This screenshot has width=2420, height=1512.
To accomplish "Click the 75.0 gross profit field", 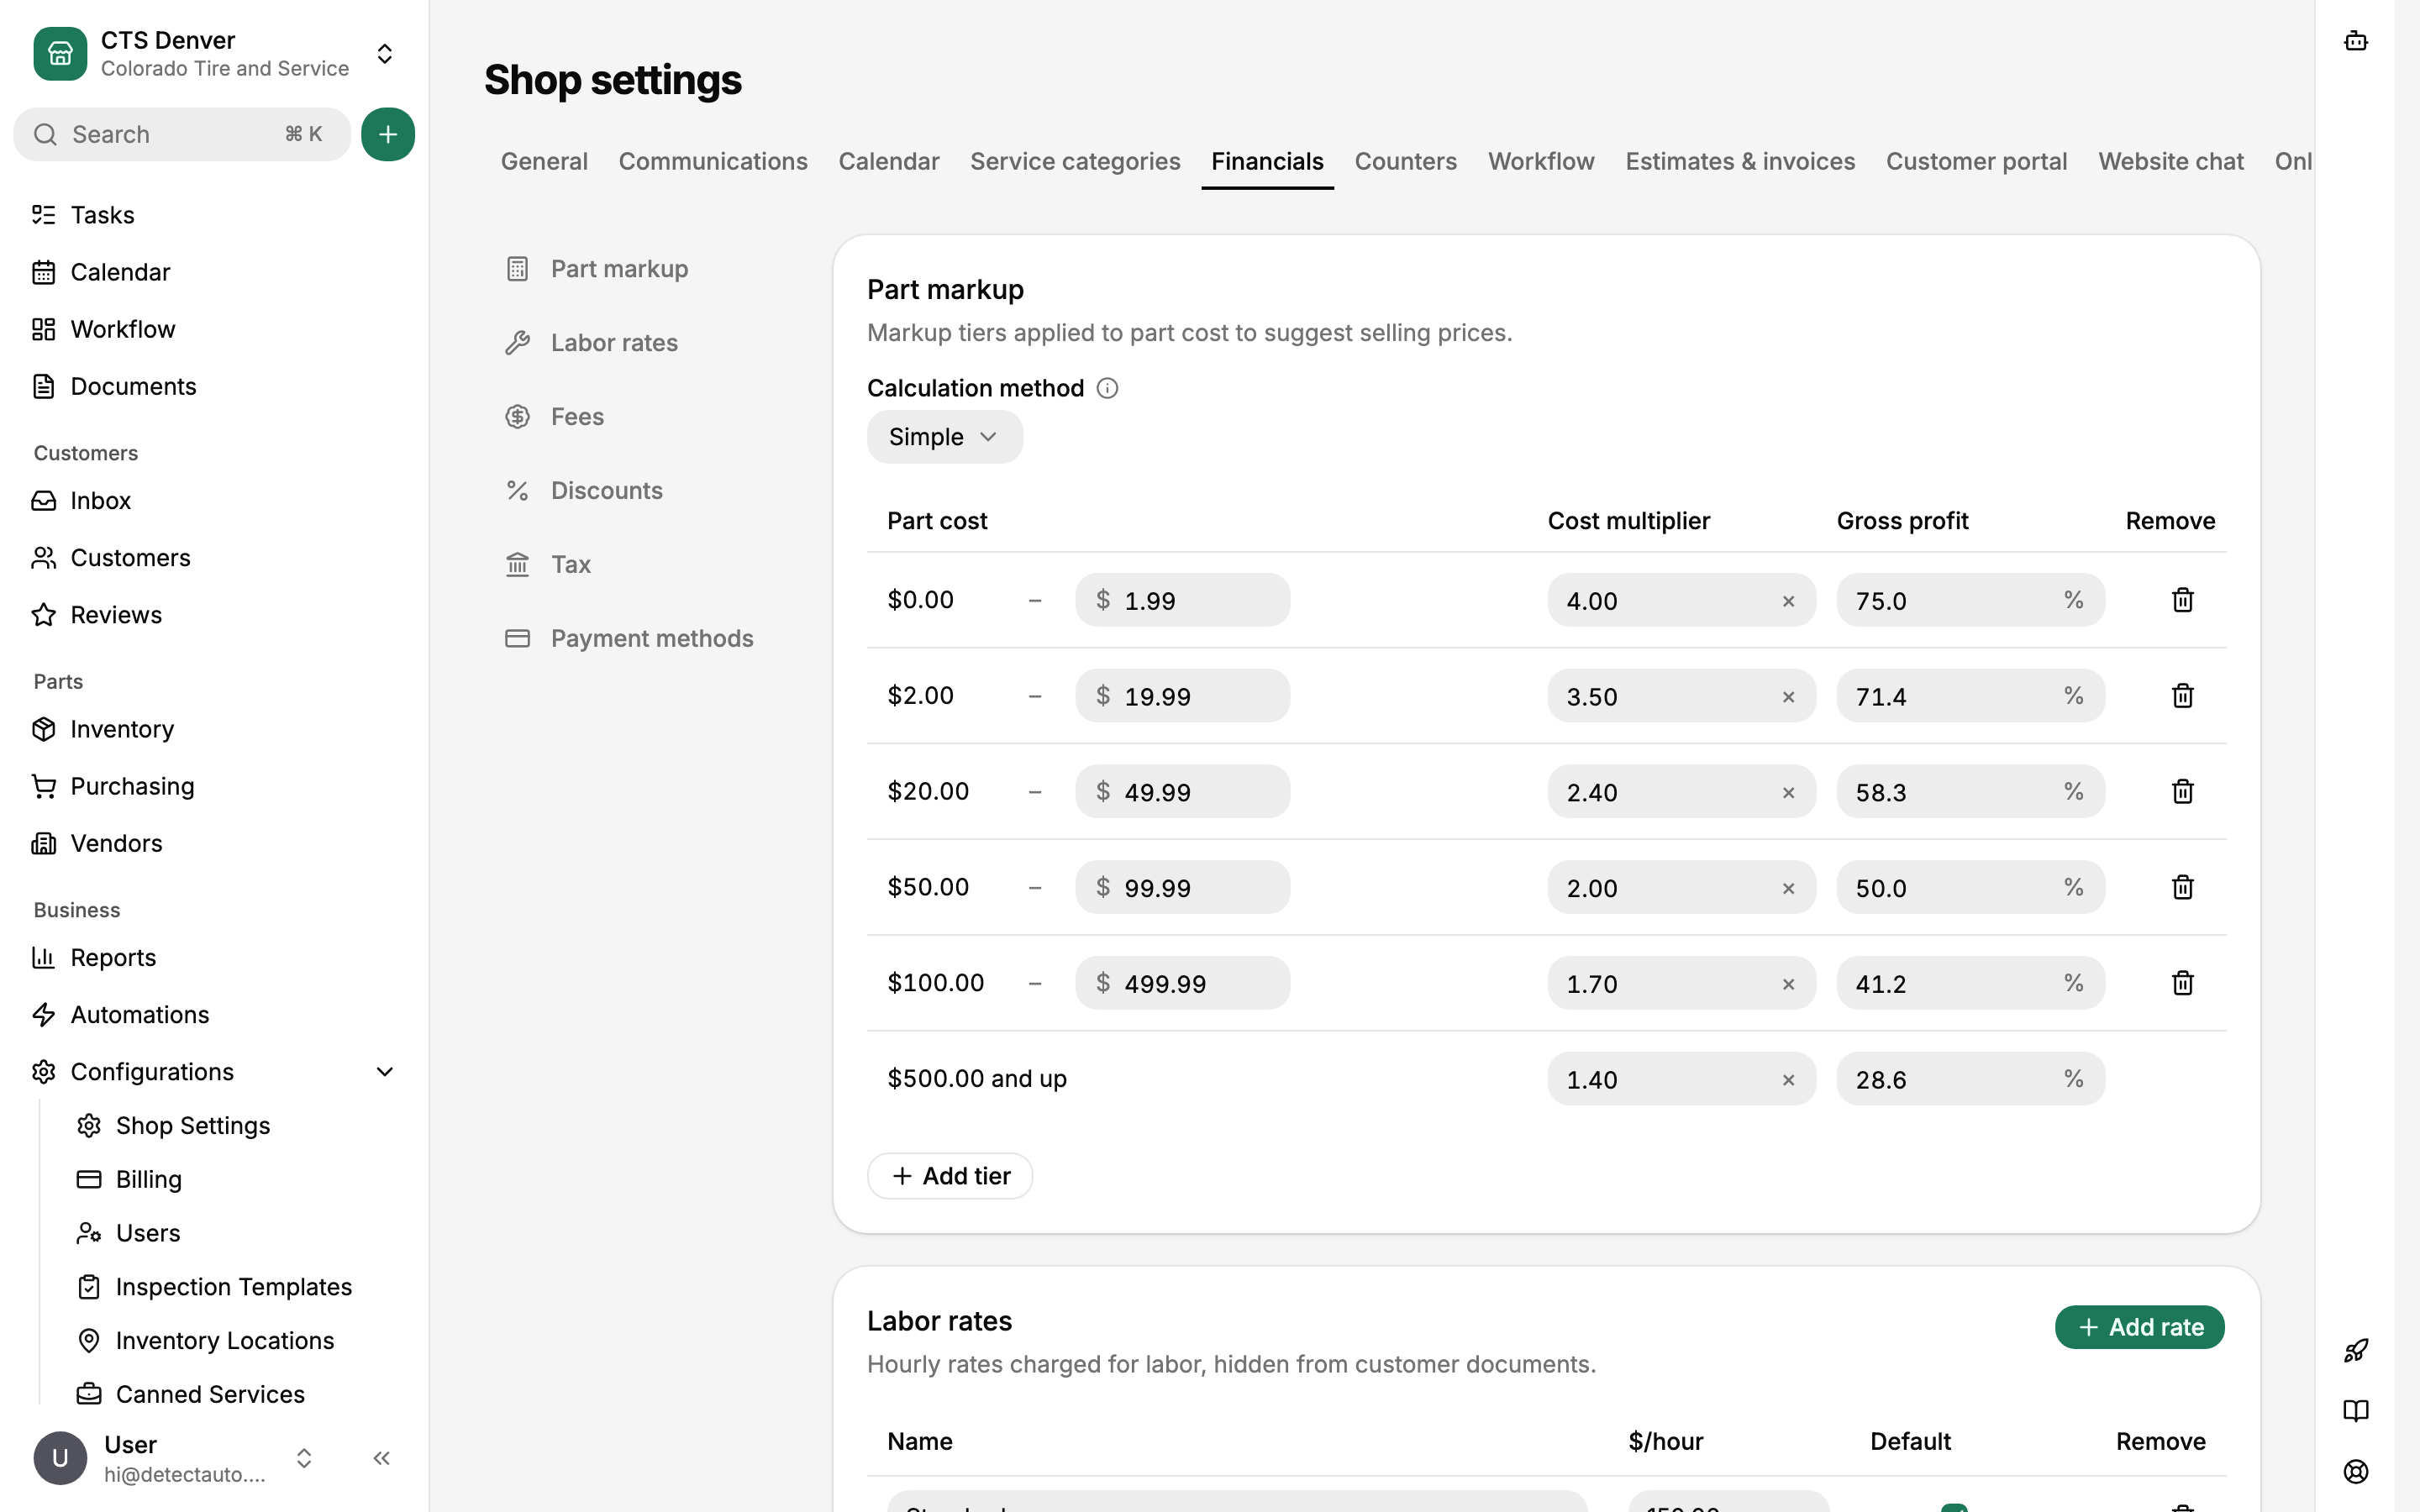I will point(1970,600).
